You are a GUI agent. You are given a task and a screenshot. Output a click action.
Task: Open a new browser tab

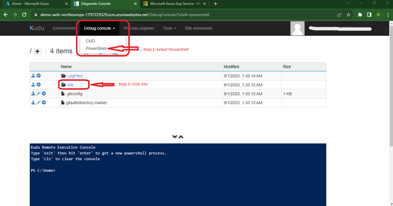(x=216, y=4)
